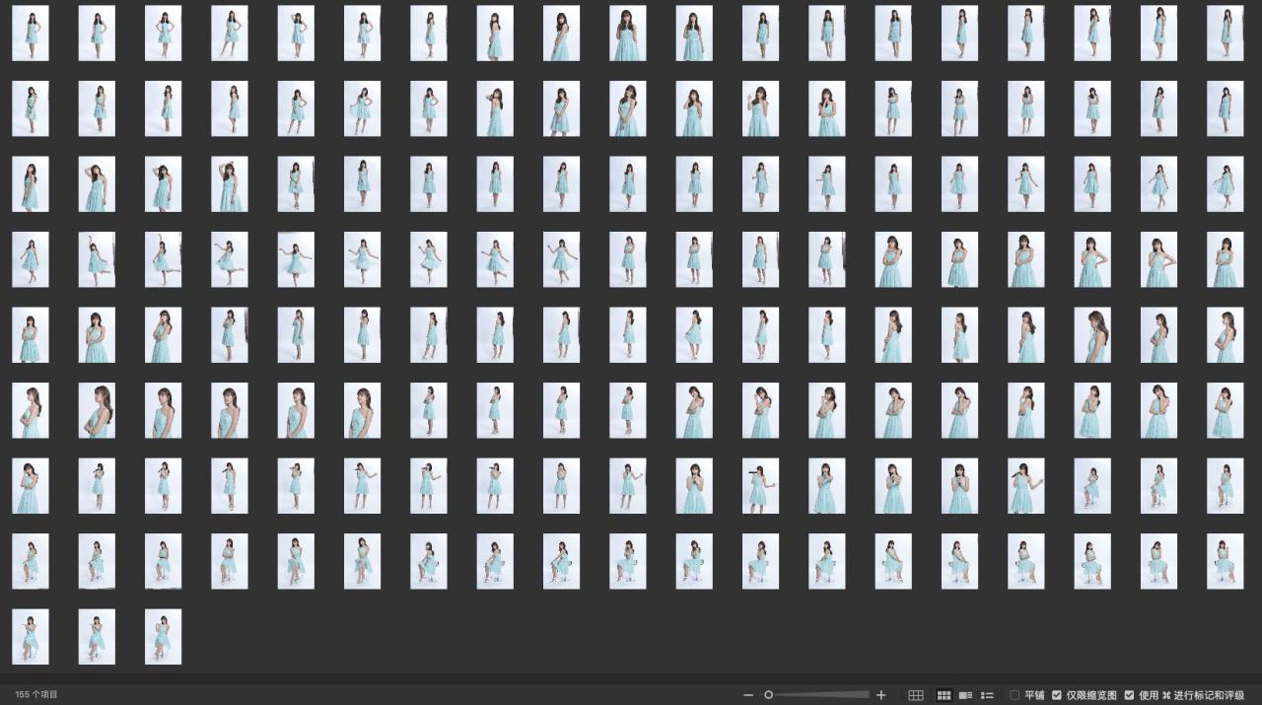
Task: Select the first thumbnail in the bottom row
Action: [x=31, y=637]
